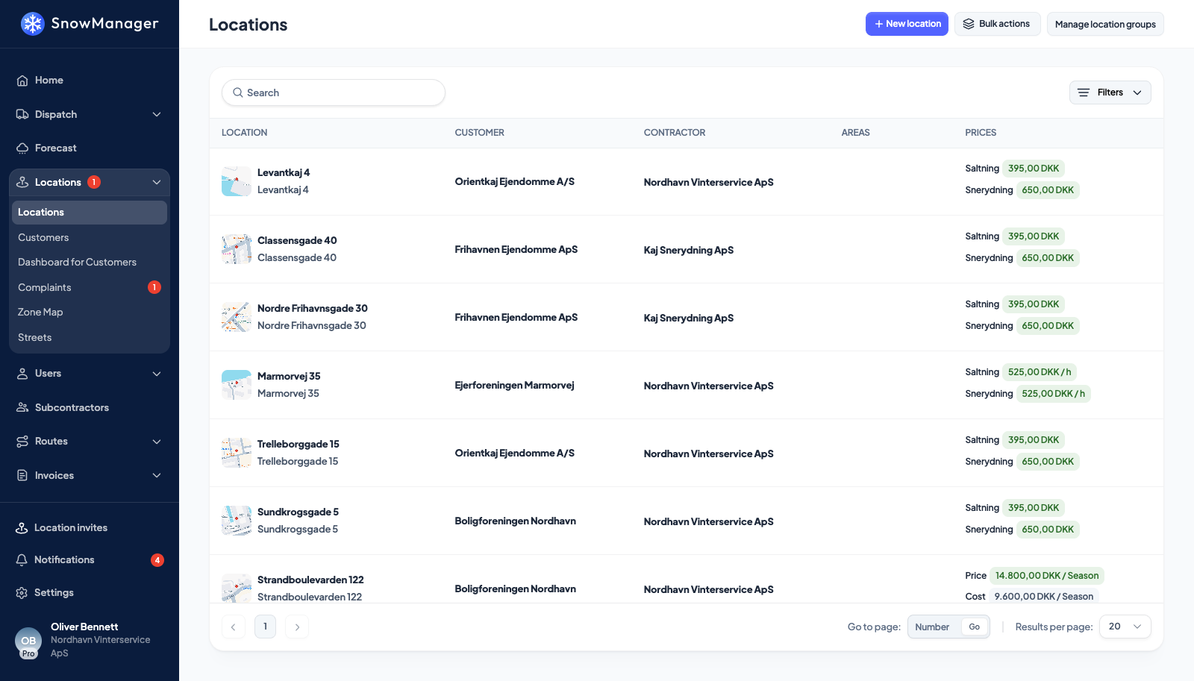Click Orientkaj Ejendomme A/S in Trelleborggade 15 row
The width and height of the screenshot is (1194, 681).
515,454
